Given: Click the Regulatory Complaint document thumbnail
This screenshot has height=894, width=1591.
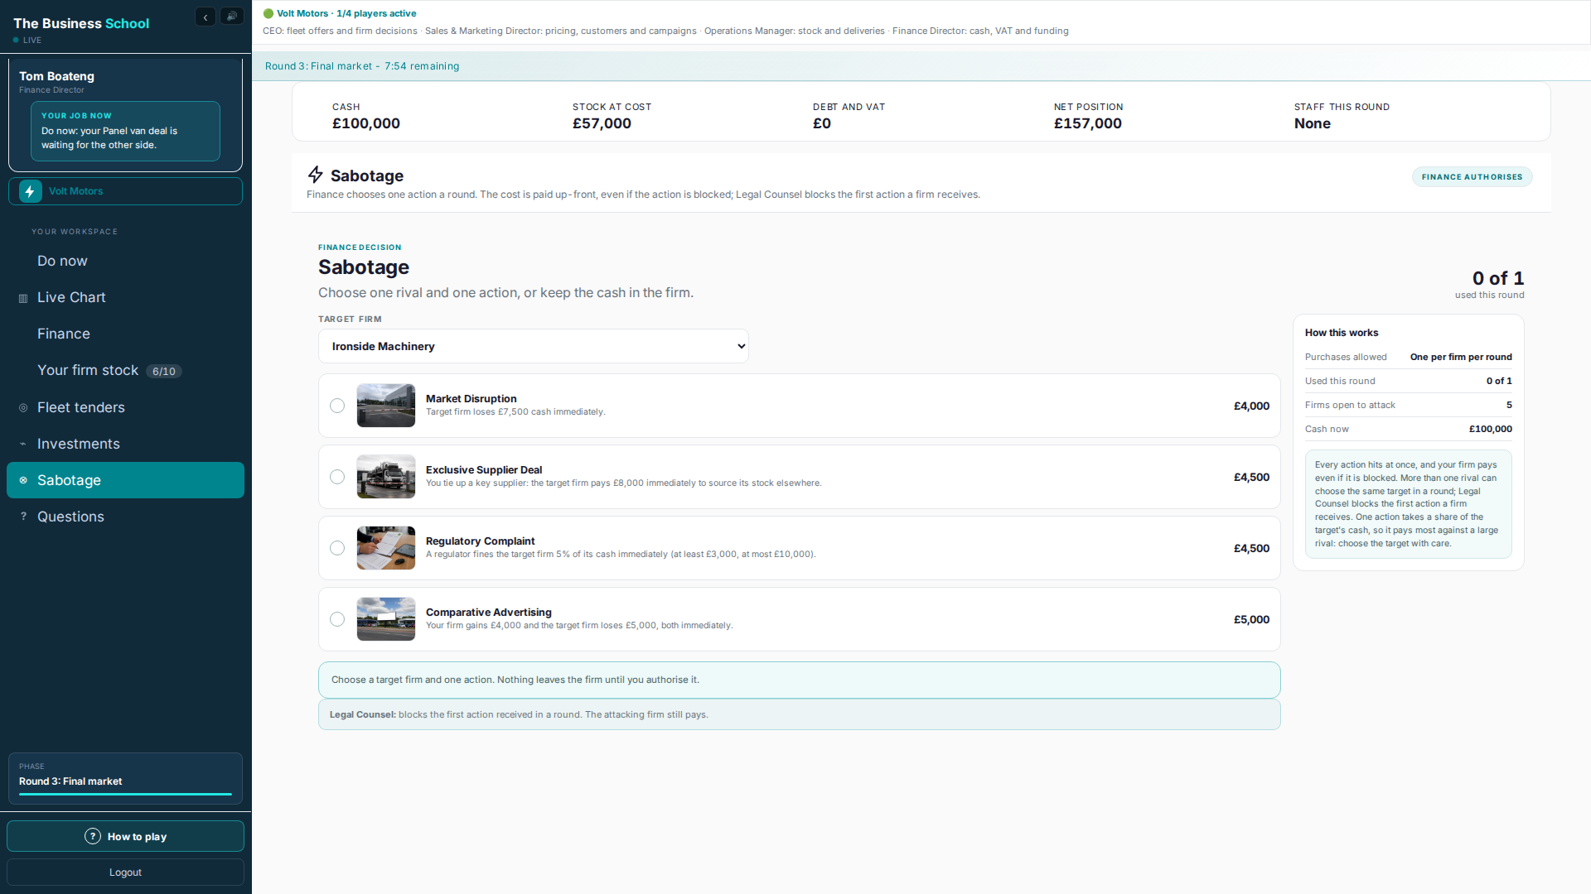Looking at the screenshot, I should click(386, 548).
